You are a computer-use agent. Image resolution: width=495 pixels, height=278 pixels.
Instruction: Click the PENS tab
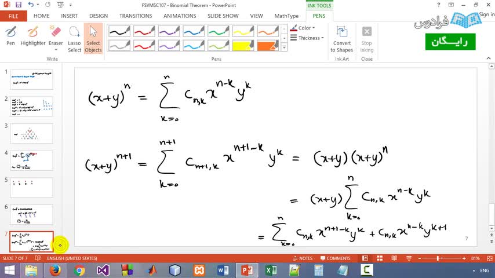(x=319, y=16)
